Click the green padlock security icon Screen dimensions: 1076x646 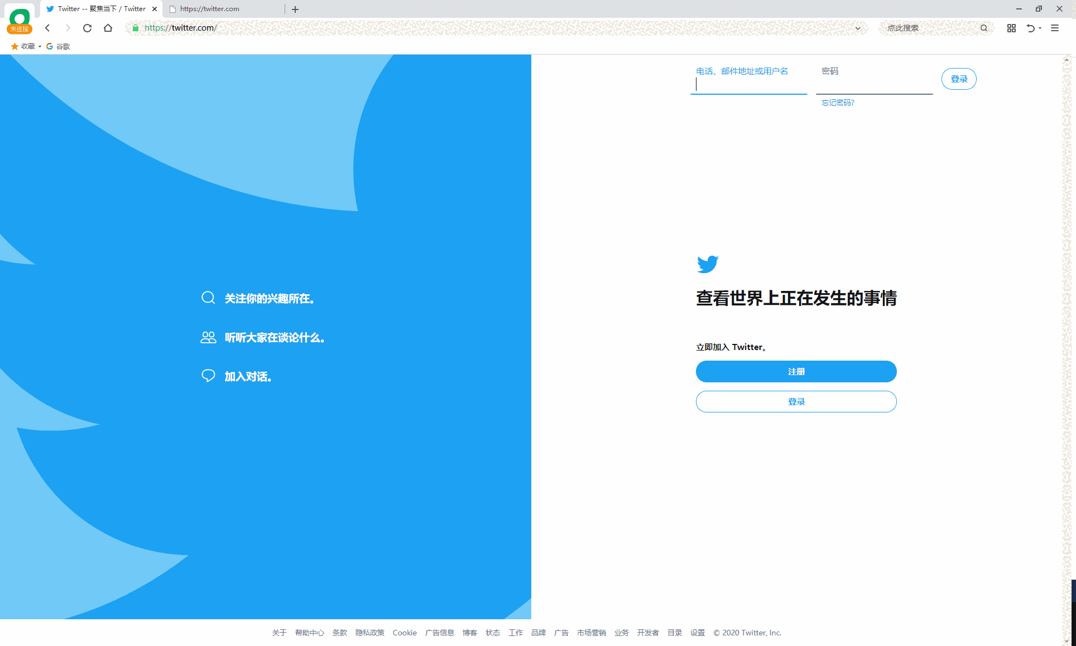pyautogui.click(x=135, y=27)
